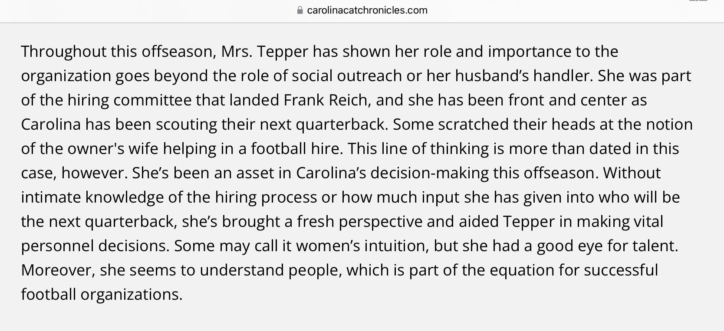Image resolution: width=724 pixels, height=331 pixels.
Task: Click the words "fresh perspective" in the article
Action: [x=359, y=221]
